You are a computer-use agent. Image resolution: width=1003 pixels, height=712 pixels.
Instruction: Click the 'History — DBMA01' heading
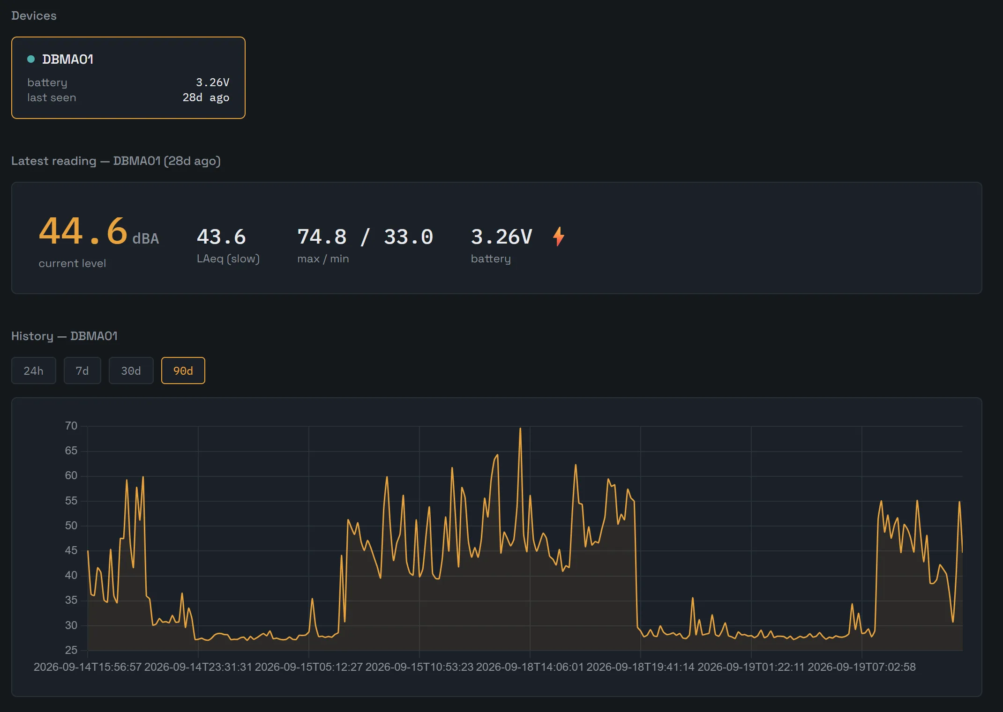coord(64,336)
